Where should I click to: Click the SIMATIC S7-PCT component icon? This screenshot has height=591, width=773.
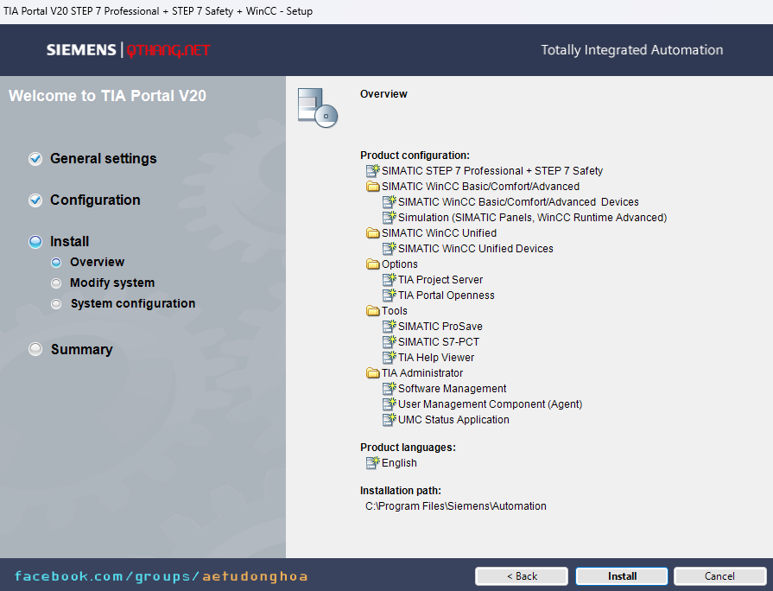pos(389,342)
